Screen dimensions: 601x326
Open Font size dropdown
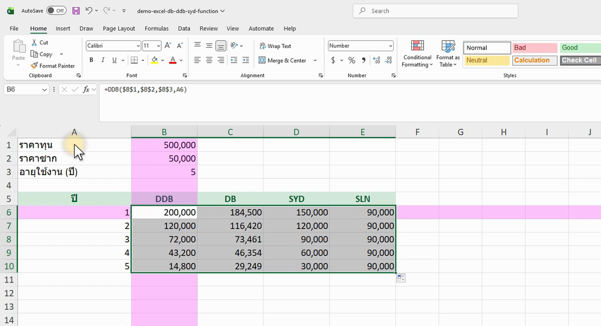pyautogui.click(x=159, y=46)
